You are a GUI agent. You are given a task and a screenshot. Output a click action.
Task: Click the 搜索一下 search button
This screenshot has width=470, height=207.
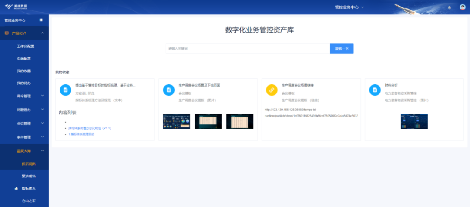coord(342,49)
